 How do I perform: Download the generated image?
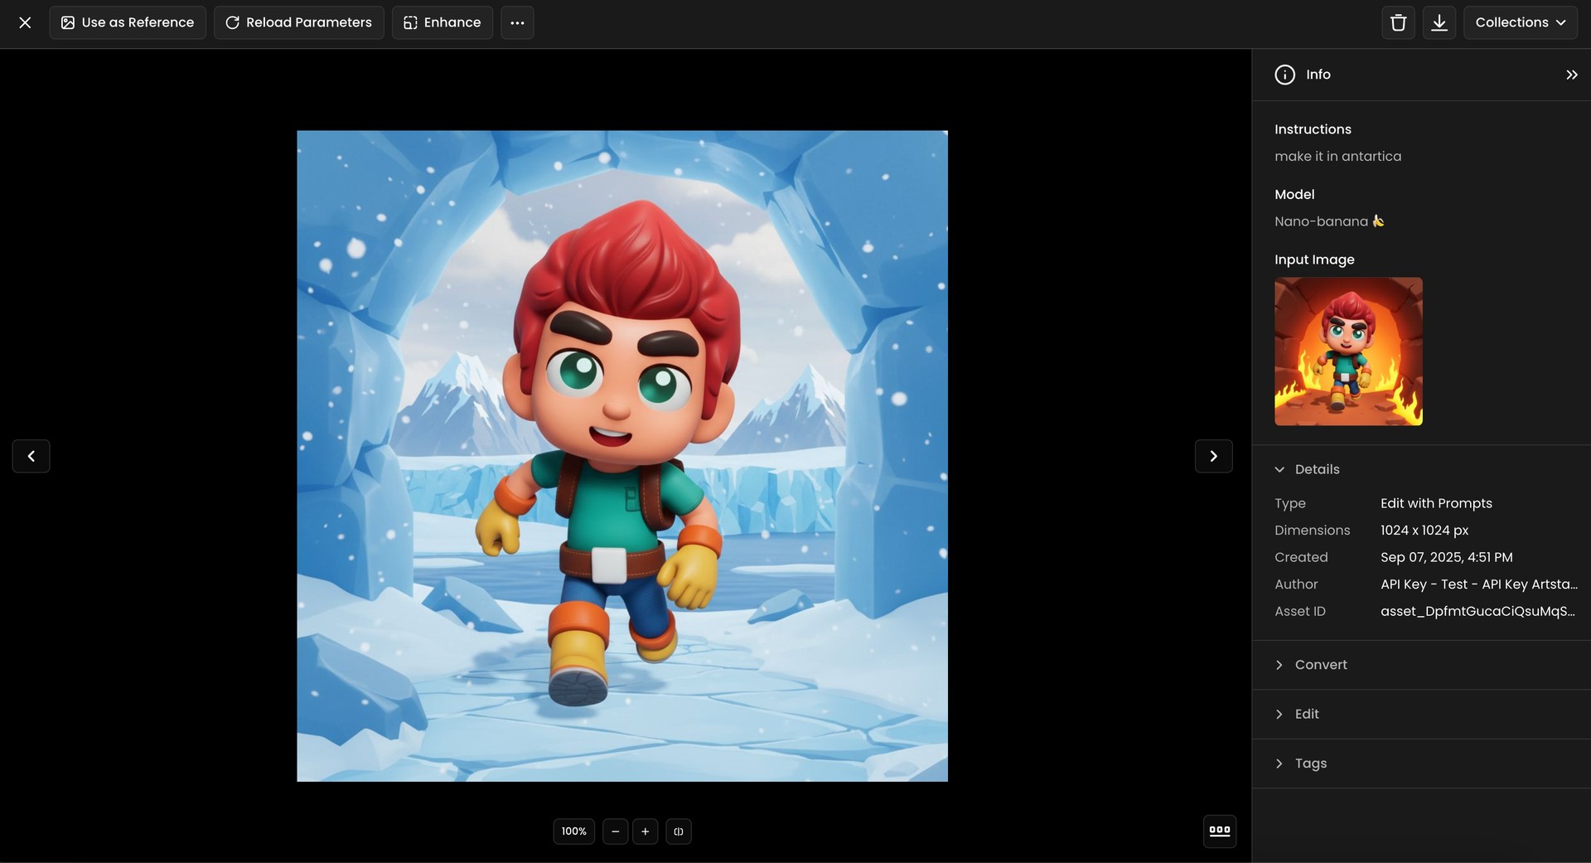[1439, 22]
